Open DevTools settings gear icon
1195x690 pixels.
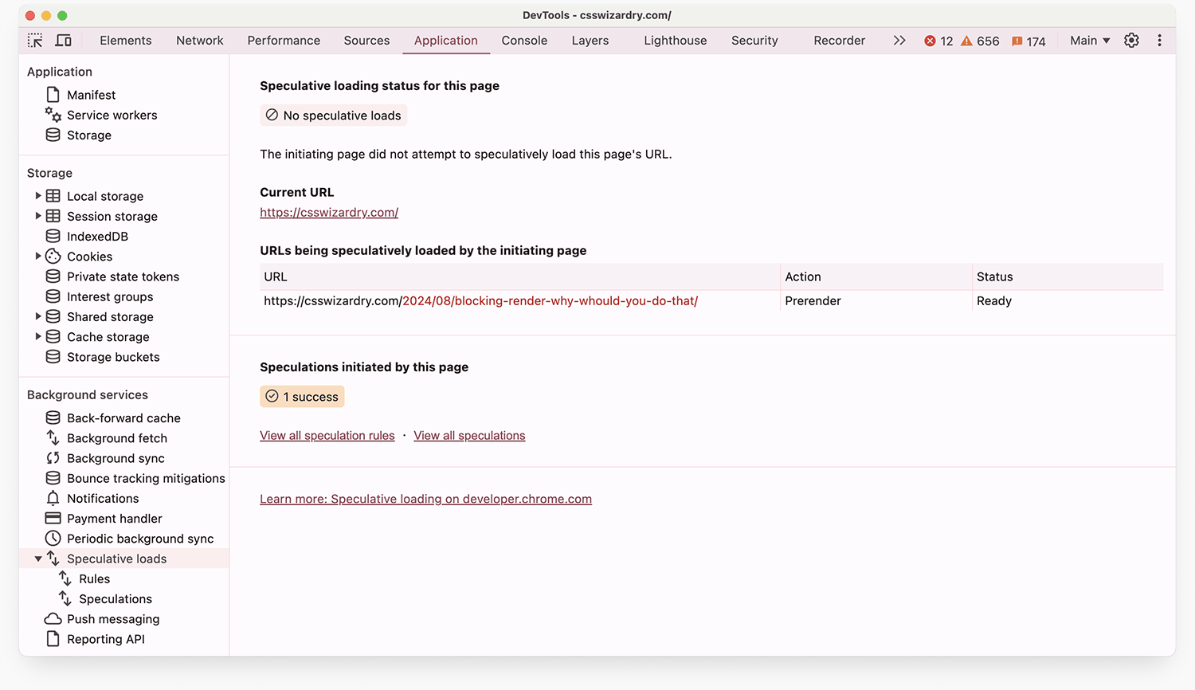pyautogui.click(x=1131, y=41)
